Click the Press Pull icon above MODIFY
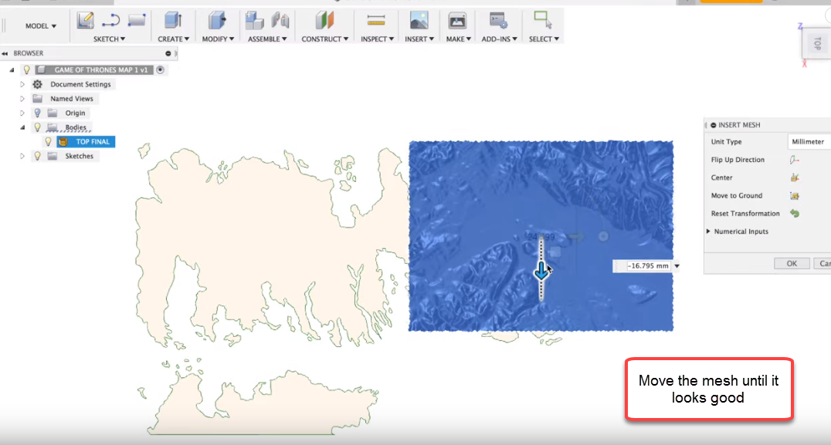Screen dimensions: 831x445 [x=217, y=21]
